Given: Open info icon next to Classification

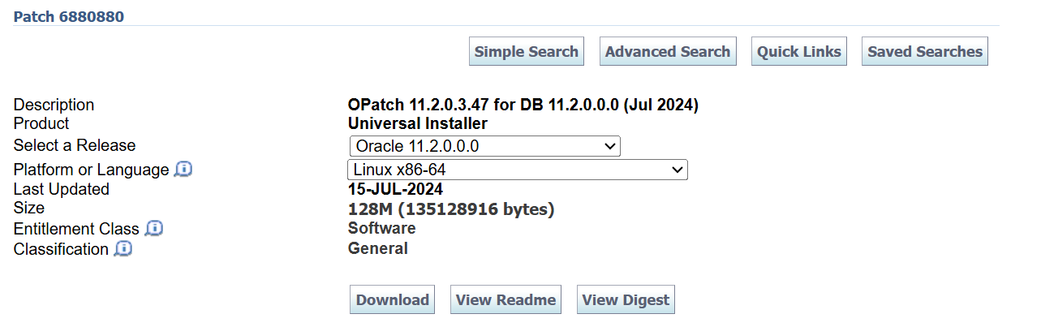Looking at the screenshot, I should 123,249.
